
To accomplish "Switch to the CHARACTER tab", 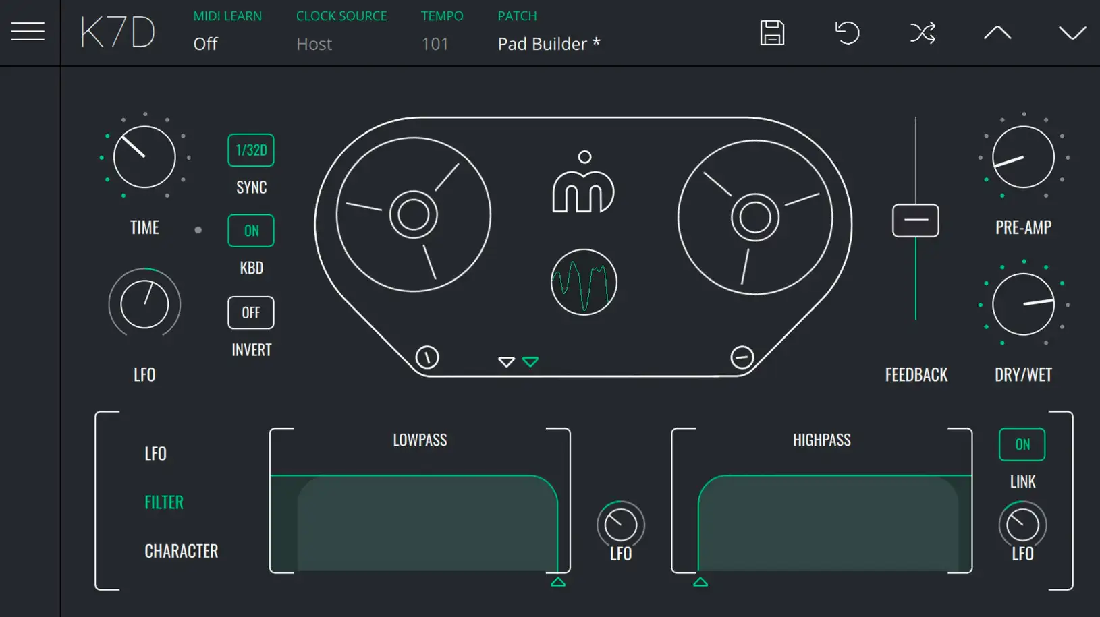I will (x=181, y=551).
